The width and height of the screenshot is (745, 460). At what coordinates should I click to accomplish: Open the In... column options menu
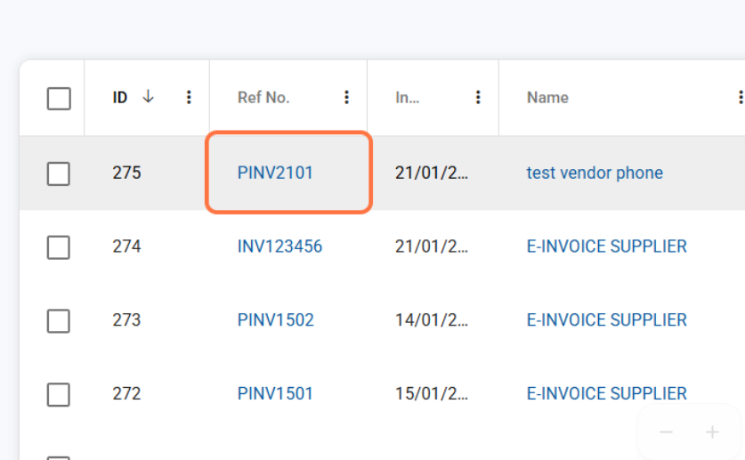click(x=478, y=97)
